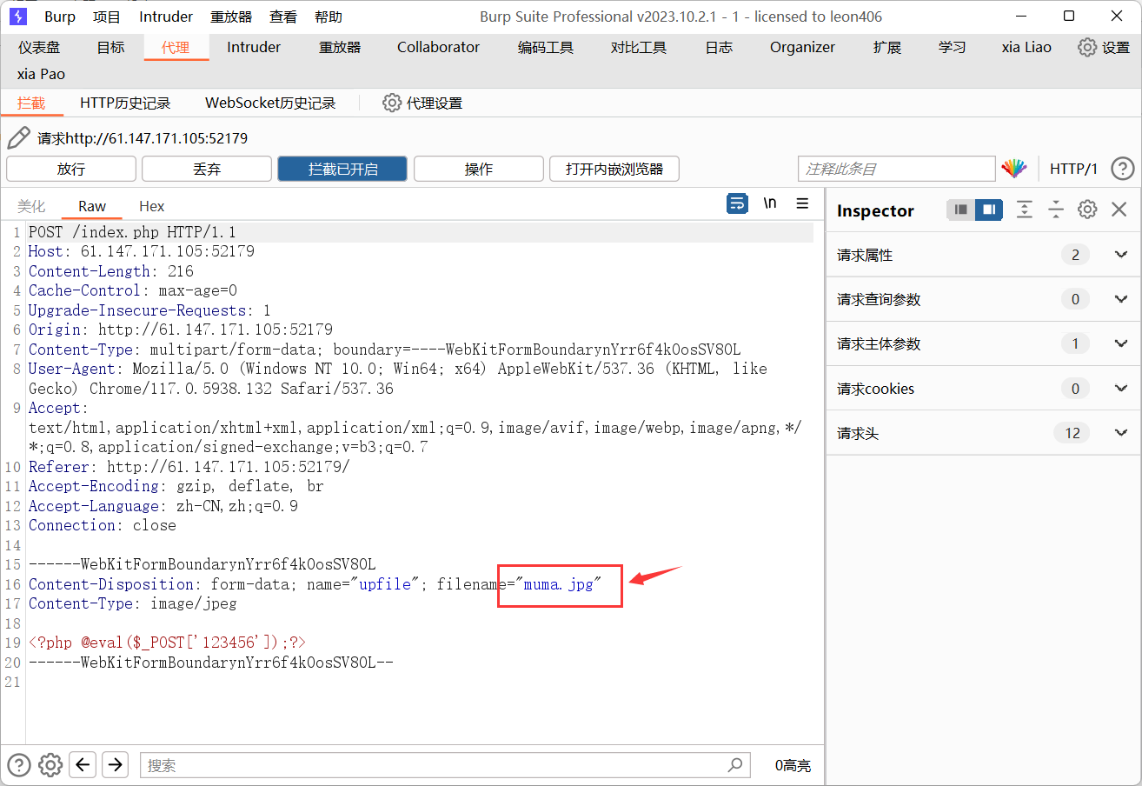
Task: Expand the 请求头 section chevron
Action: [x=1120, y=433]
